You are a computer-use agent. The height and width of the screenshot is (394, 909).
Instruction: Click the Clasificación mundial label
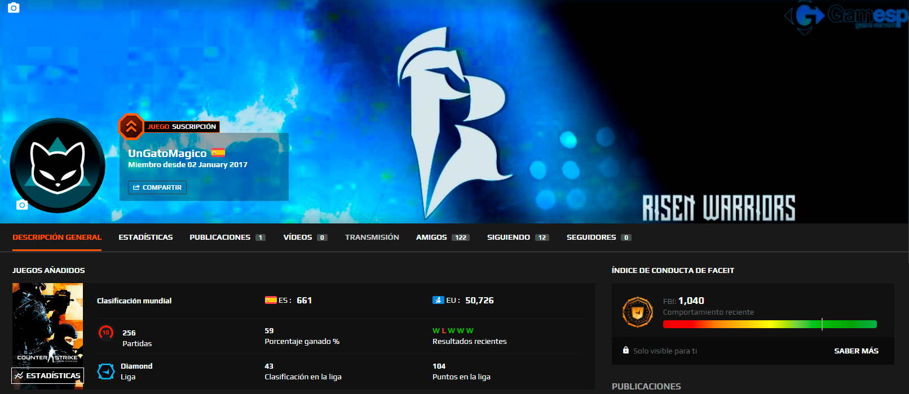pyautogui.click(x=134, y=301)
